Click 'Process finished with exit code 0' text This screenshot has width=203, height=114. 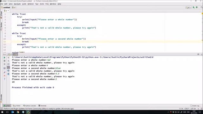[x=33, y=87]
